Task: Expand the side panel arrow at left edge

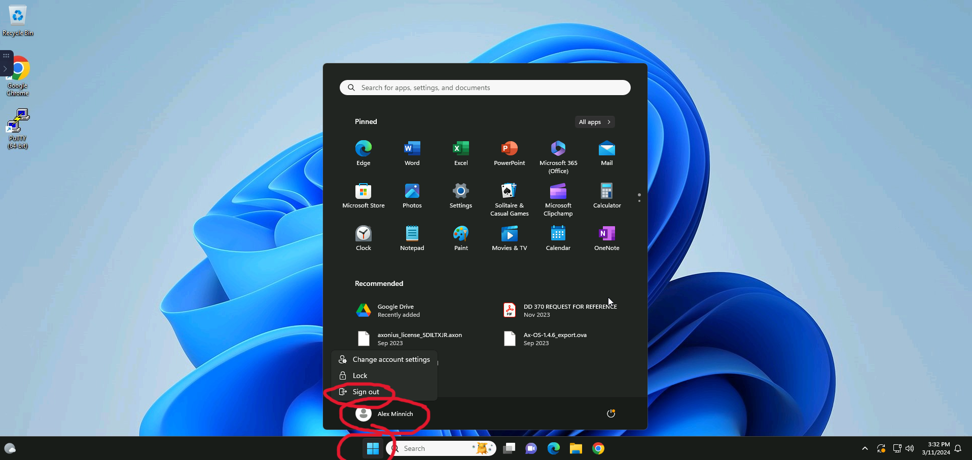Action: point(6,68)
